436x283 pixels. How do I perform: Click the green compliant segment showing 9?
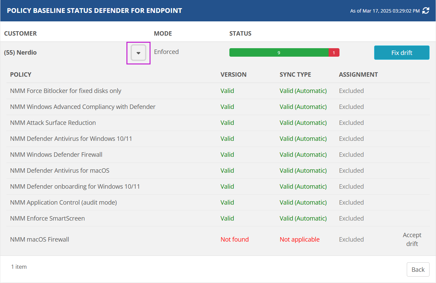tap(279, 53)
